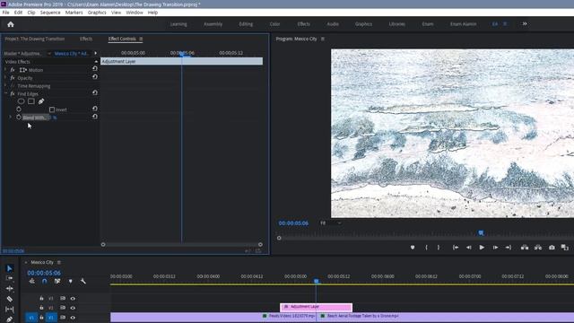
Task: Mark Out point in Program monitor
Action: point(439,248)
